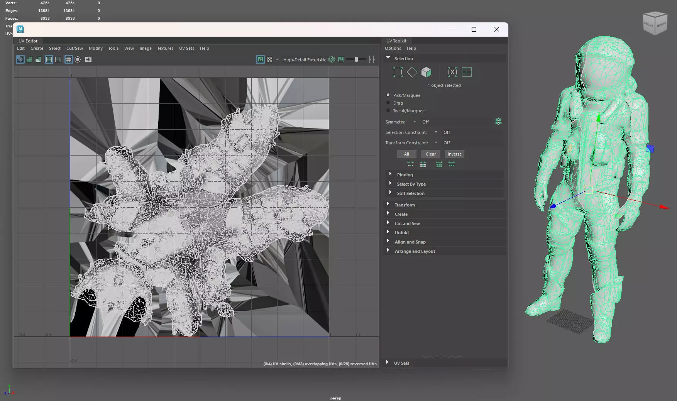
Task: Toggle texture borders display icon
Action: pos(49,59)
